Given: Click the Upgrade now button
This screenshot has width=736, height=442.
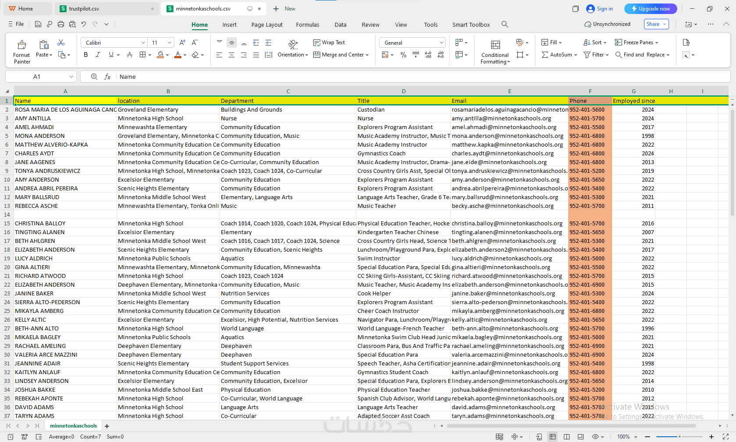Looking at the screenshot, I should 651,9.
